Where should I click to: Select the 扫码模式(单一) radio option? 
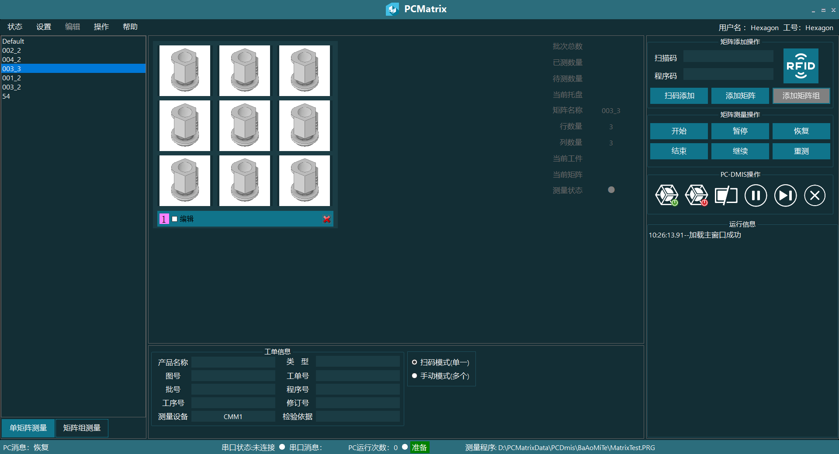(x=414, y=362)
